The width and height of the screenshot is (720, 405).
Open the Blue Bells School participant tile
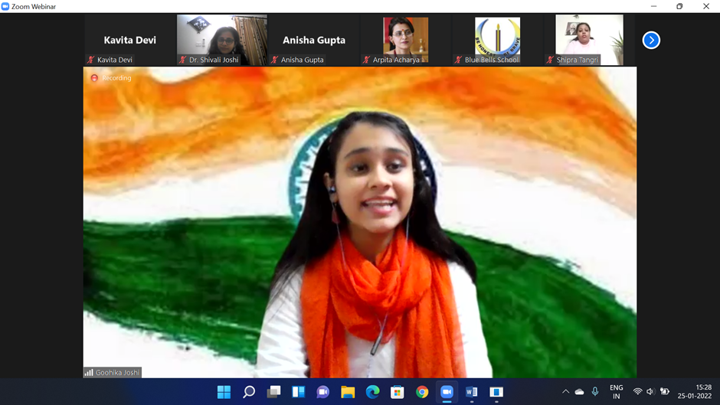click(497, 38)
